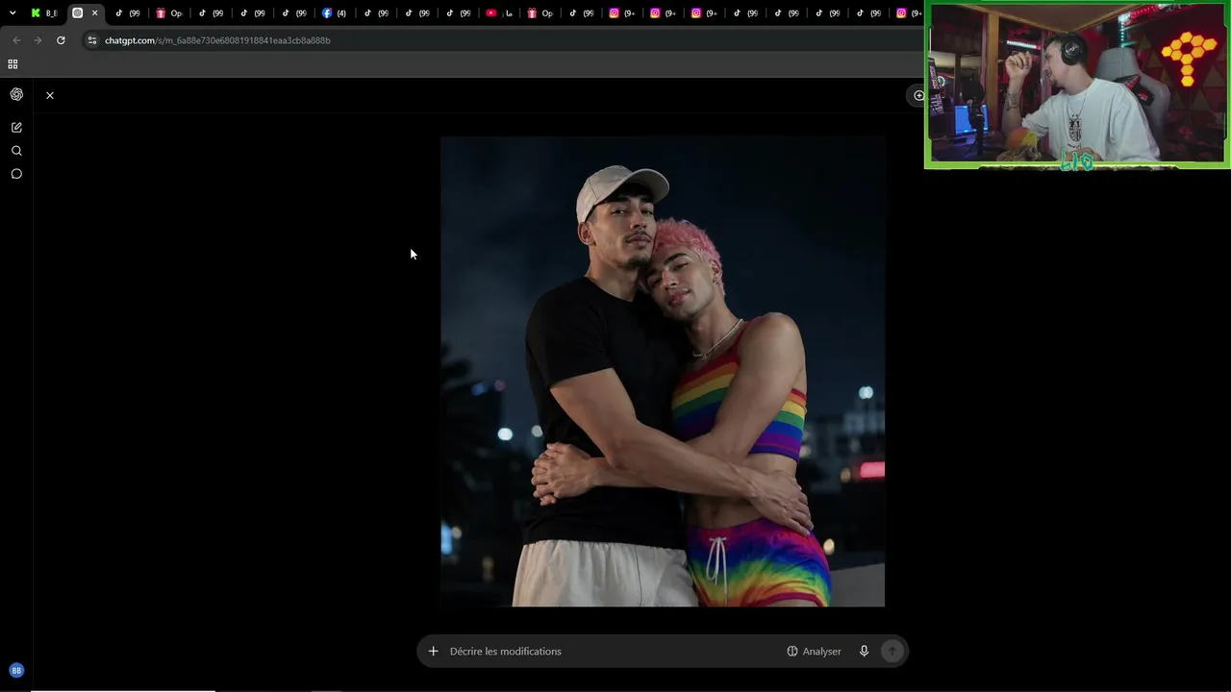Reload the ChatGPT page
The image size is (1231, 692).
tap(61, 40)
